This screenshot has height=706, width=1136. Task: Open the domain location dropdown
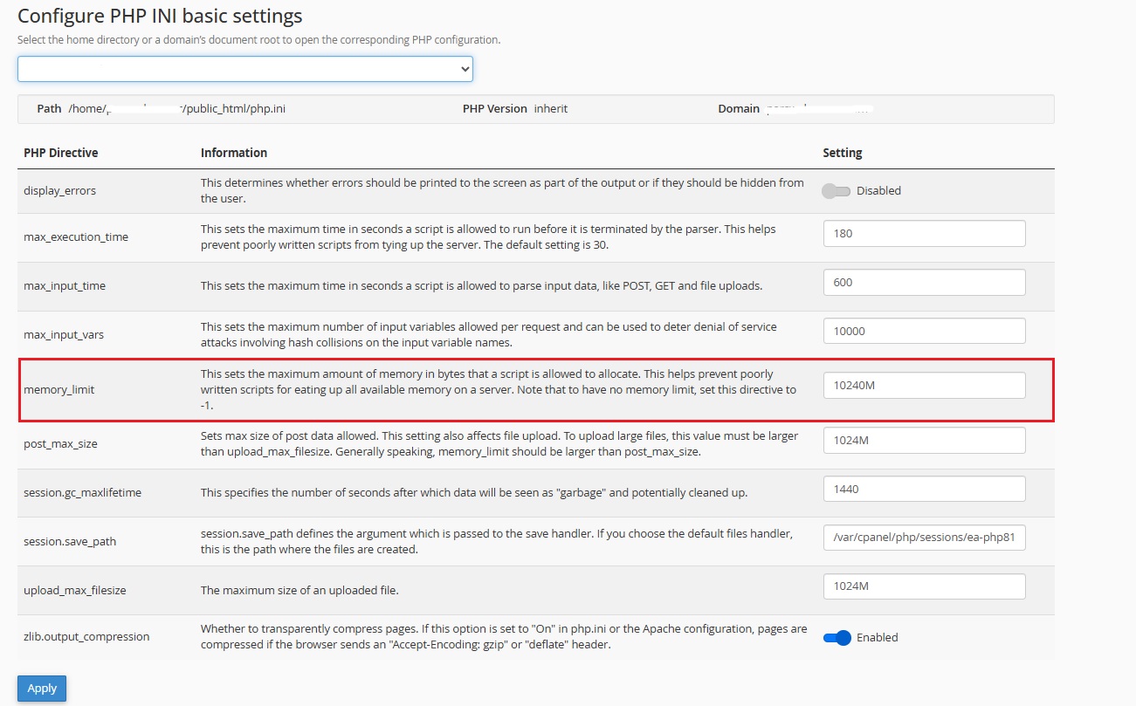[x=245, y=69]
